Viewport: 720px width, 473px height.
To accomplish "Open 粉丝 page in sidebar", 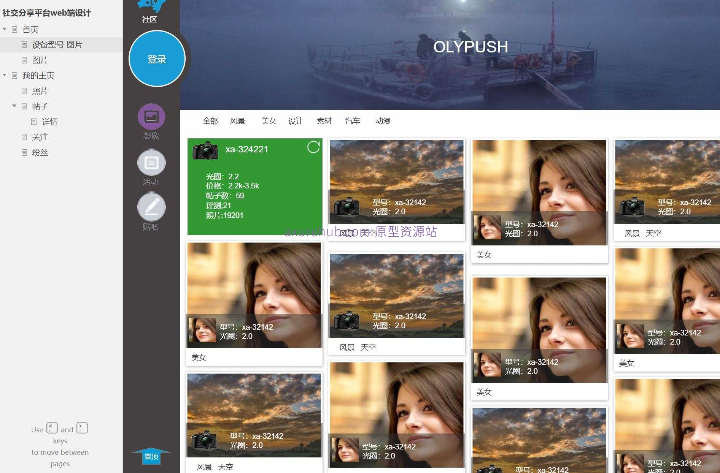I will [40, 152].
